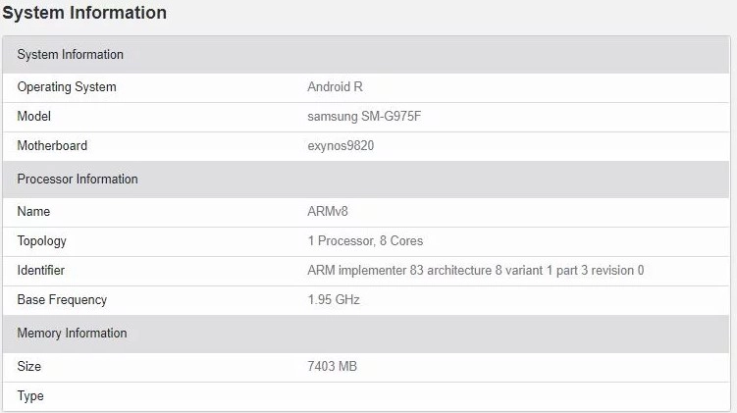Select the 1 Processor, 8 Cores value
Screen dimensions: 737x413
click(365, 241)
